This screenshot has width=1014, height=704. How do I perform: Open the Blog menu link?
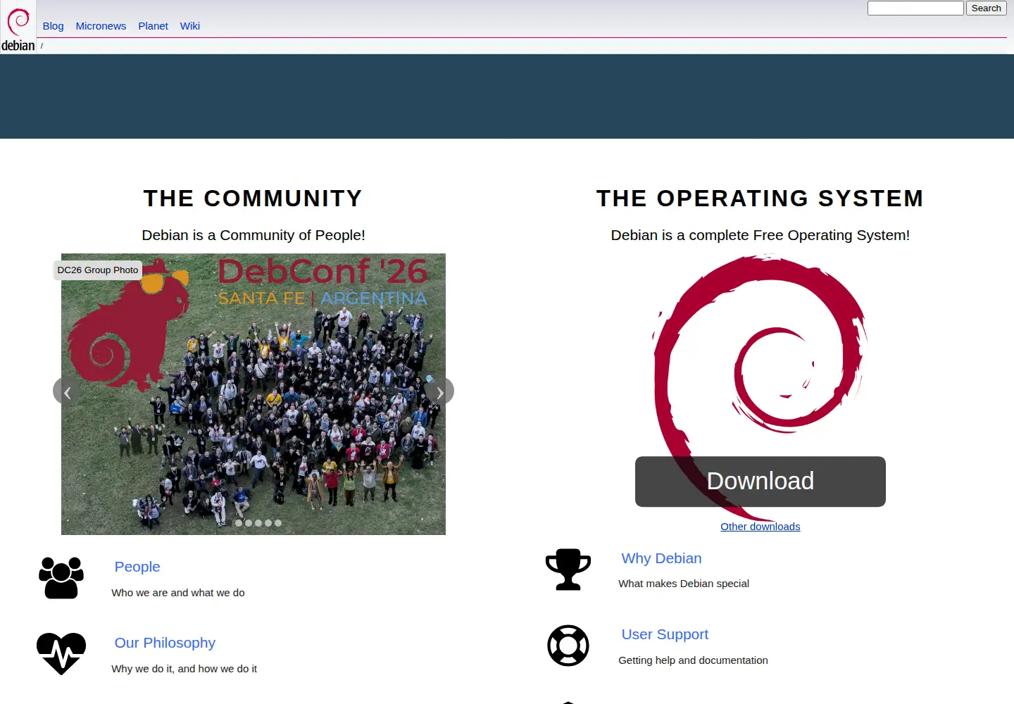53,26
